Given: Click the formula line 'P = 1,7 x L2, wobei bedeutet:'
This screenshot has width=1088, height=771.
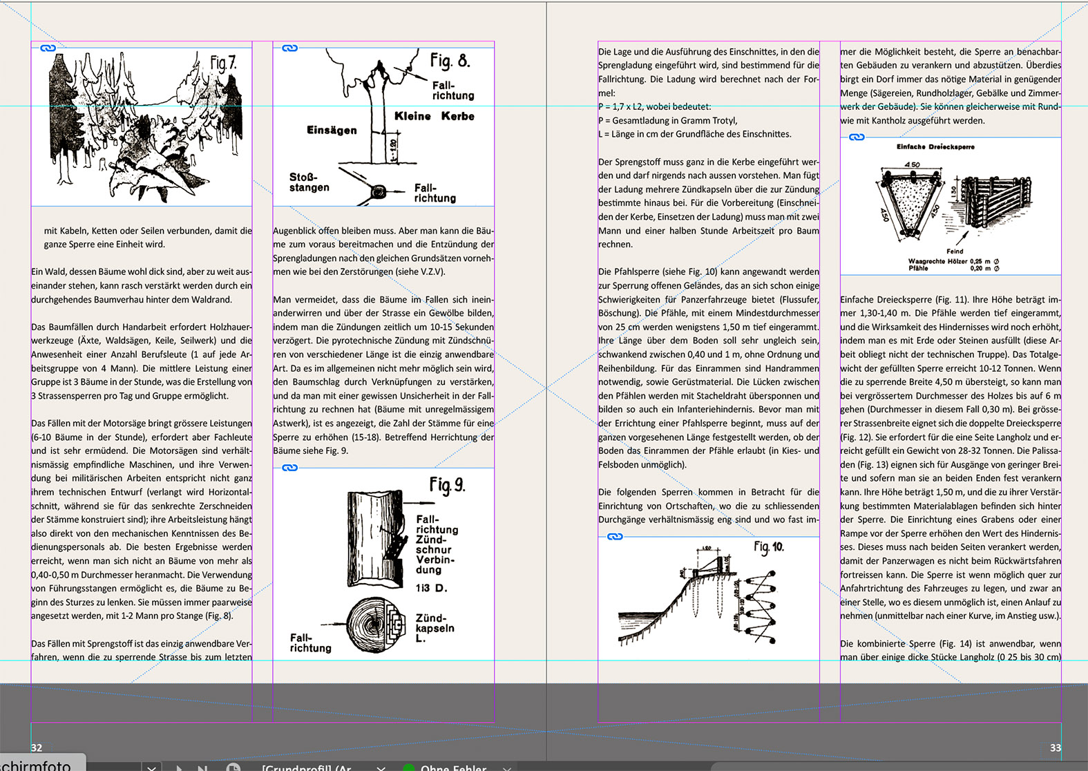Looking at the screenshot, I should [655, 106].
